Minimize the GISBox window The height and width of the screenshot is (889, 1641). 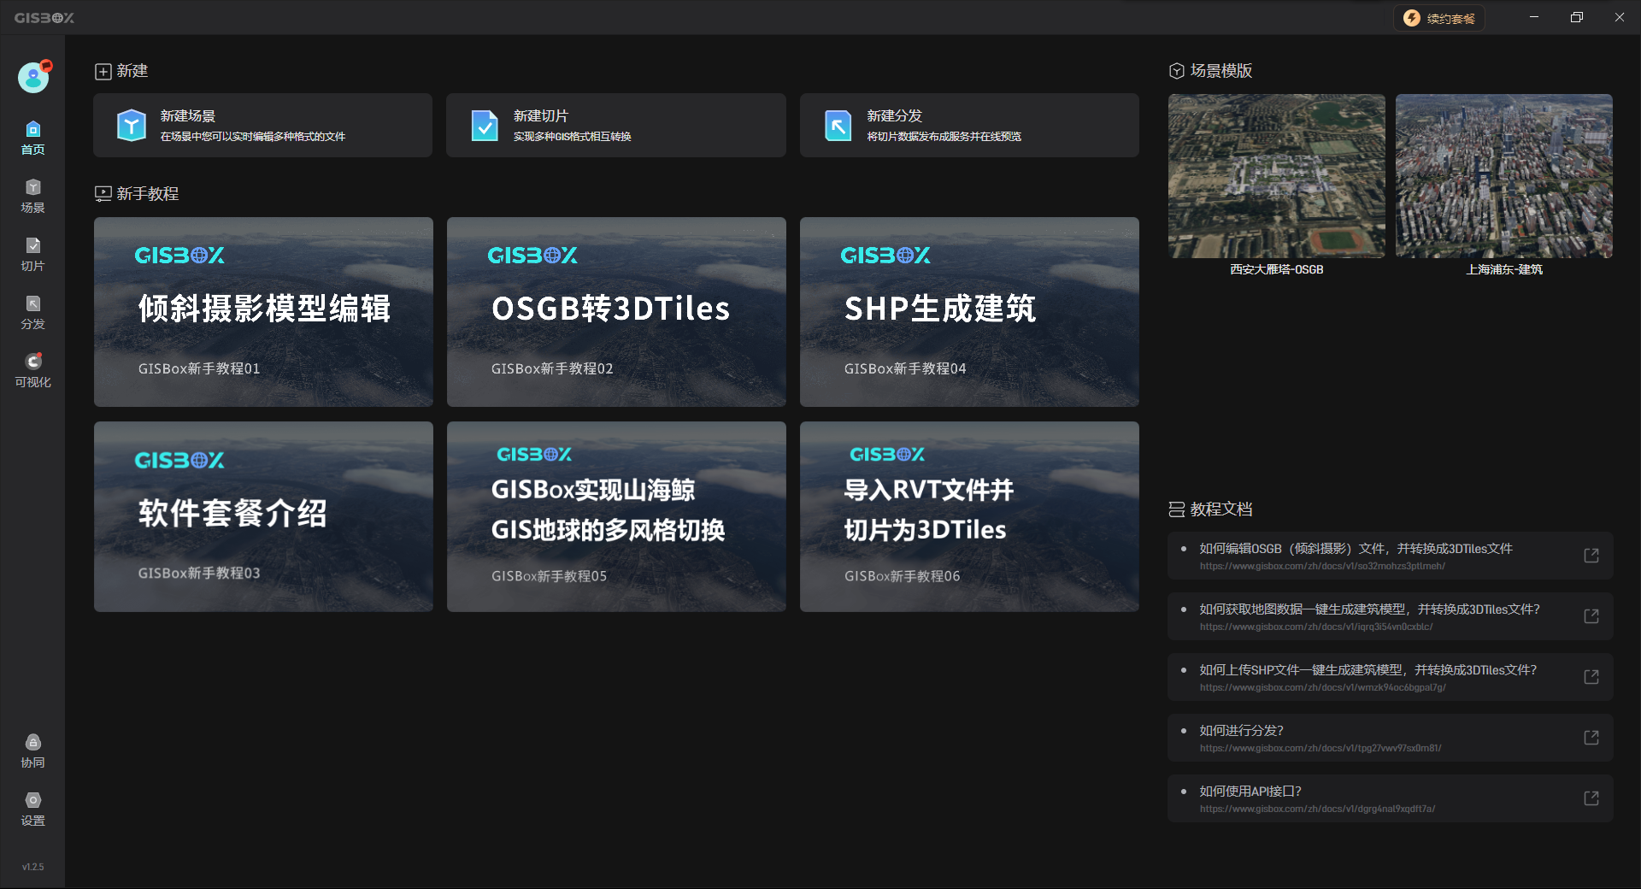[1534, 17]
